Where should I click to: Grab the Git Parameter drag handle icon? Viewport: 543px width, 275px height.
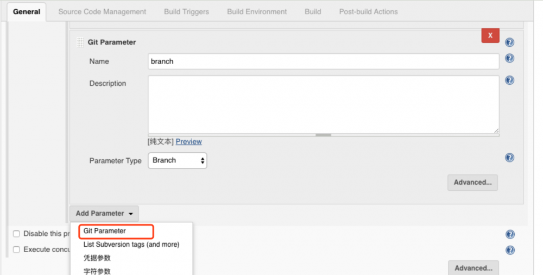tap(80, 42)
